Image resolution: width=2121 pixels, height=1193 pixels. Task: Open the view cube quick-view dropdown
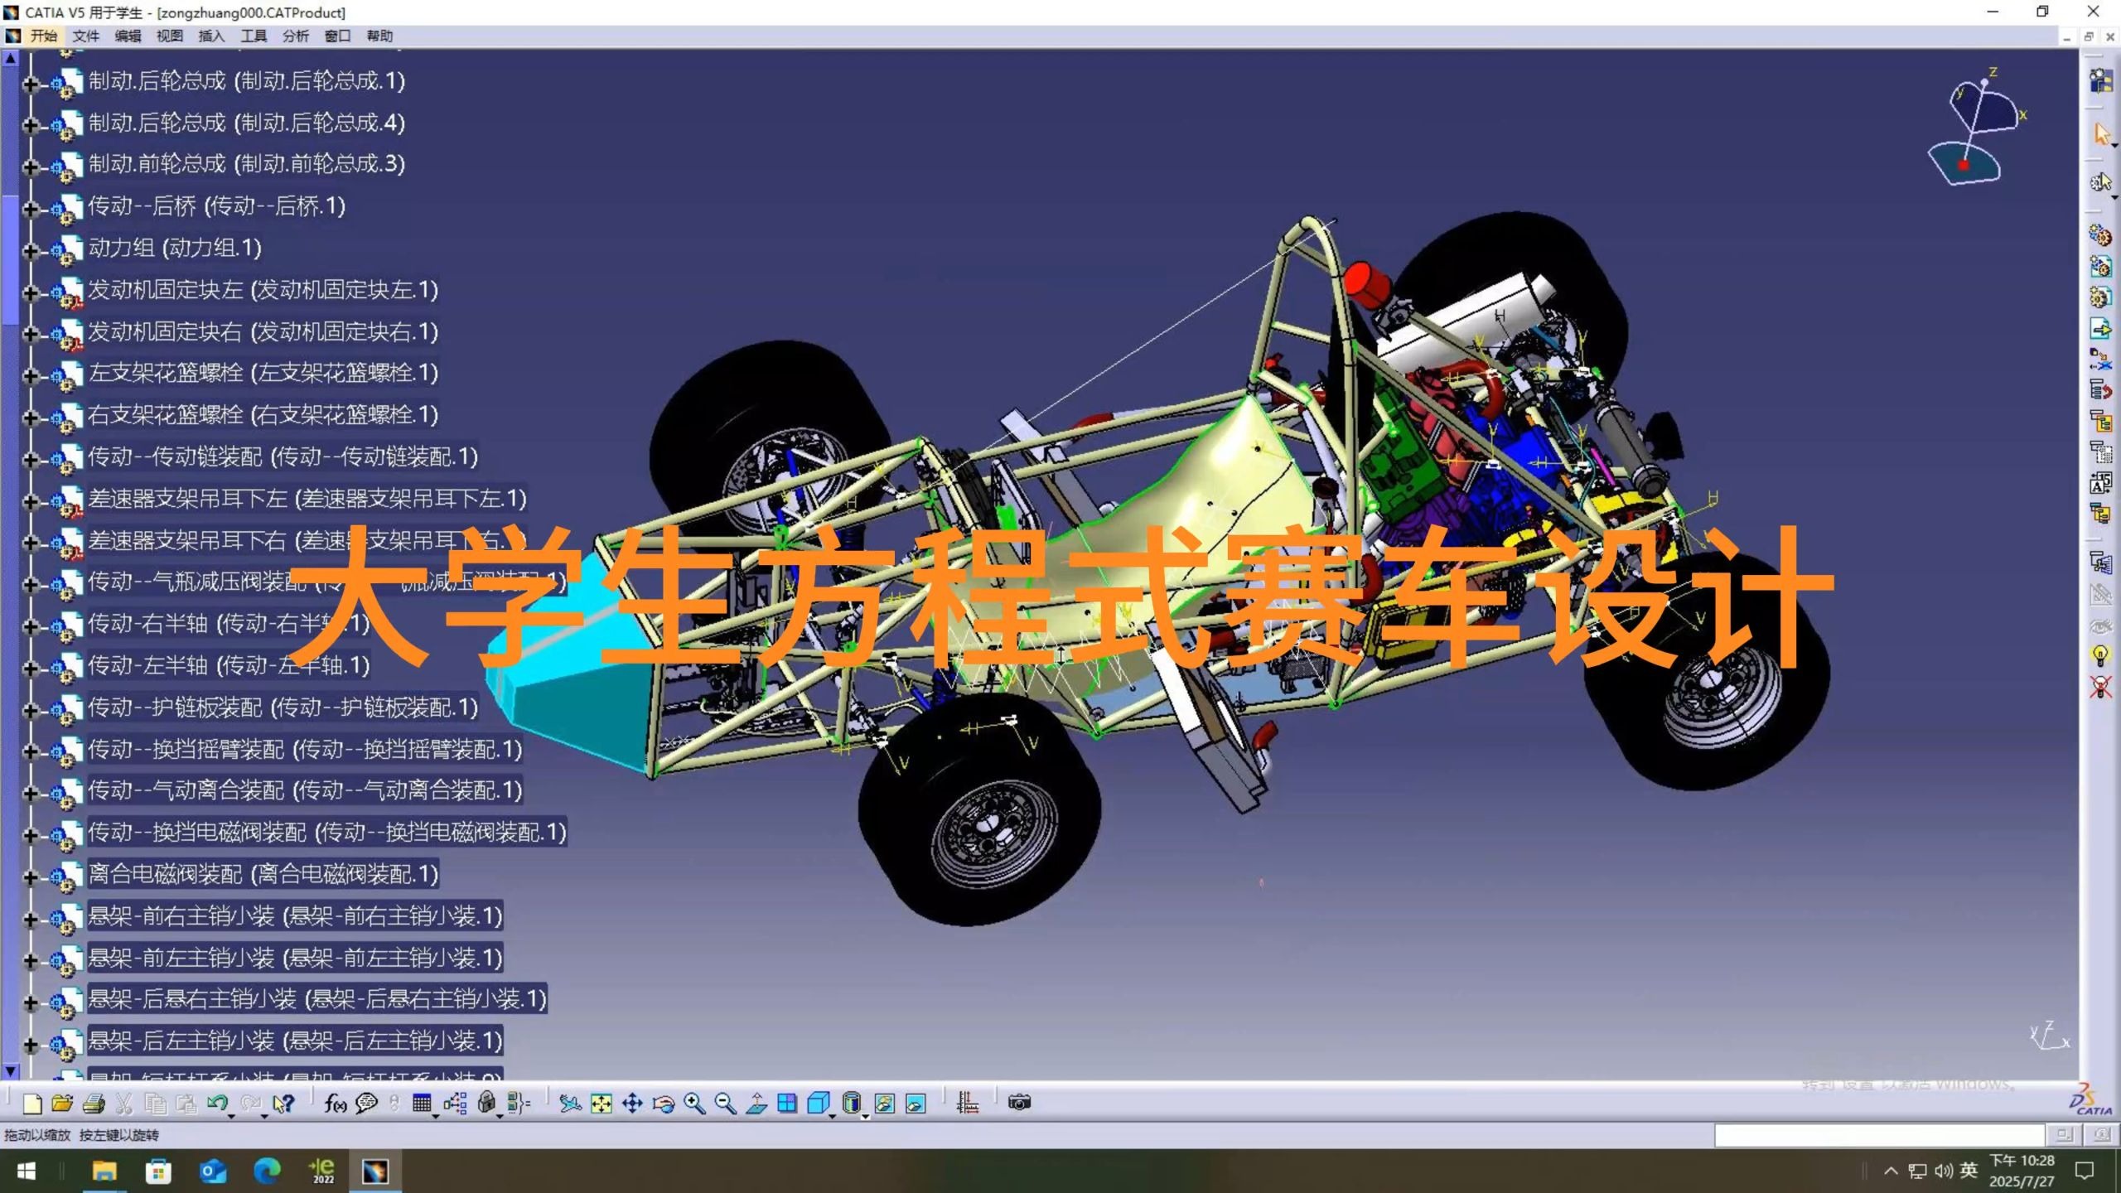point(833,1116)
